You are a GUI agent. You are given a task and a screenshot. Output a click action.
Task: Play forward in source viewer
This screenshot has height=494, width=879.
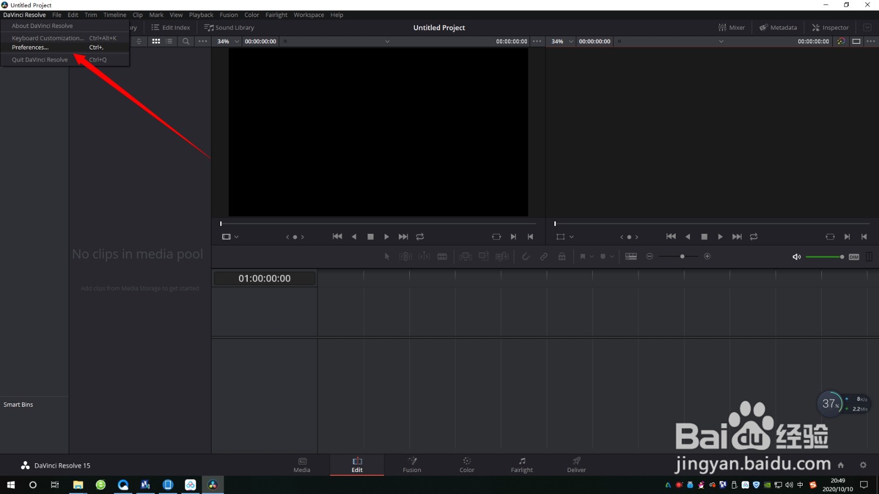pyautogui.click(x=387, y=237)
